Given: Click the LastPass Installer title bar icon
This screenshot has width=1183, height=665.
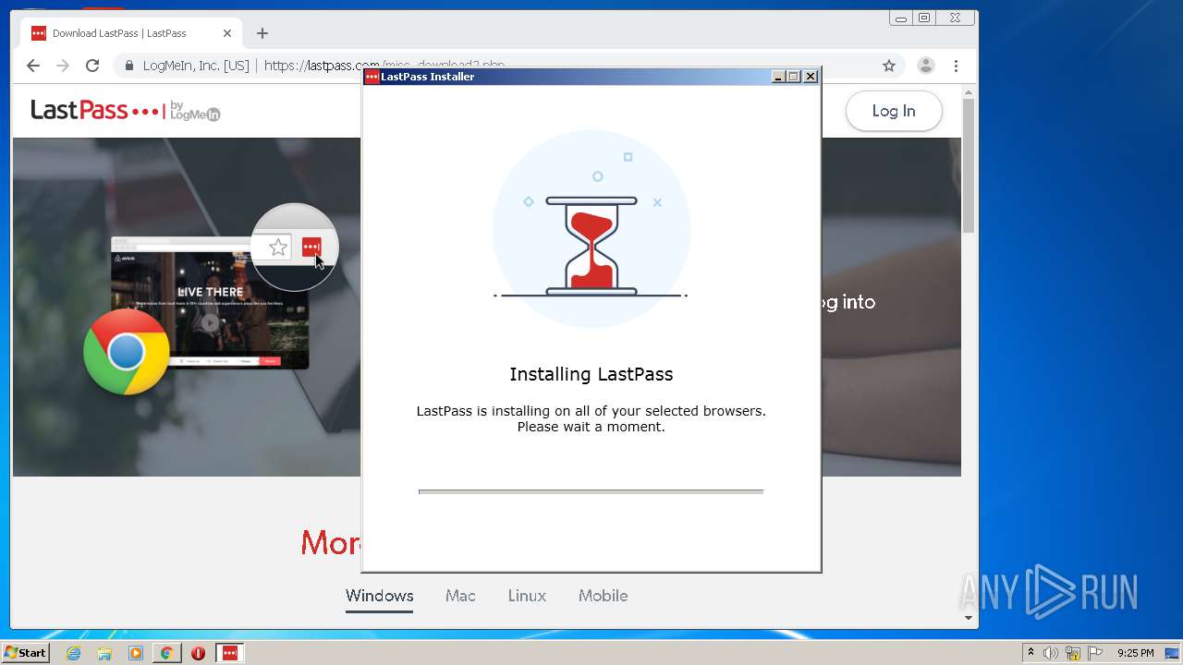Looking at the screenshot, I should 372,77.
